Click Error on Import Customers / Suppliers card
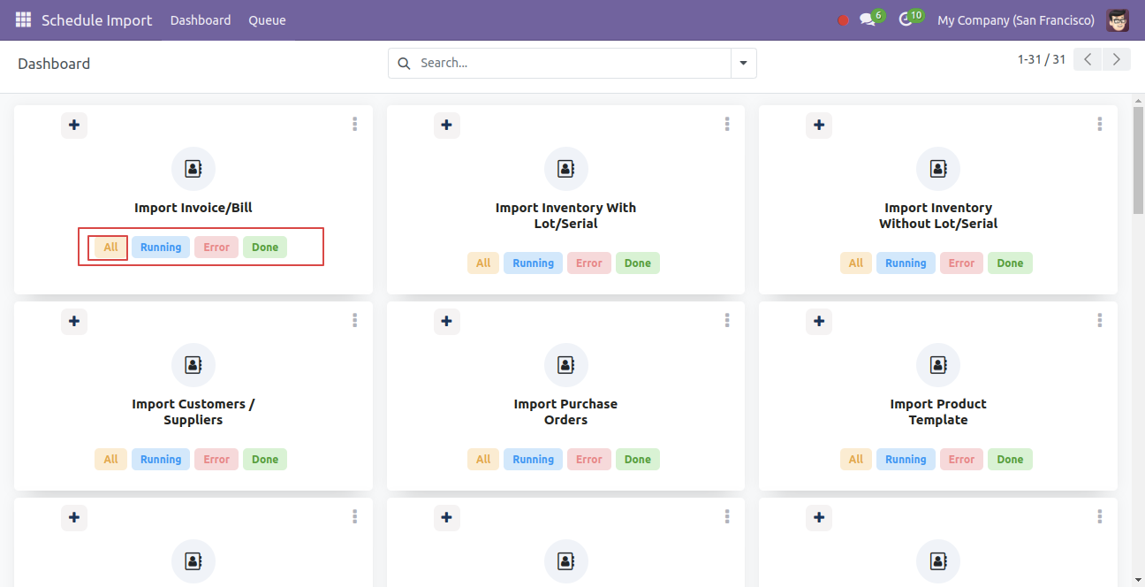This screenshot has height=587, width=1145. [216, 460]
